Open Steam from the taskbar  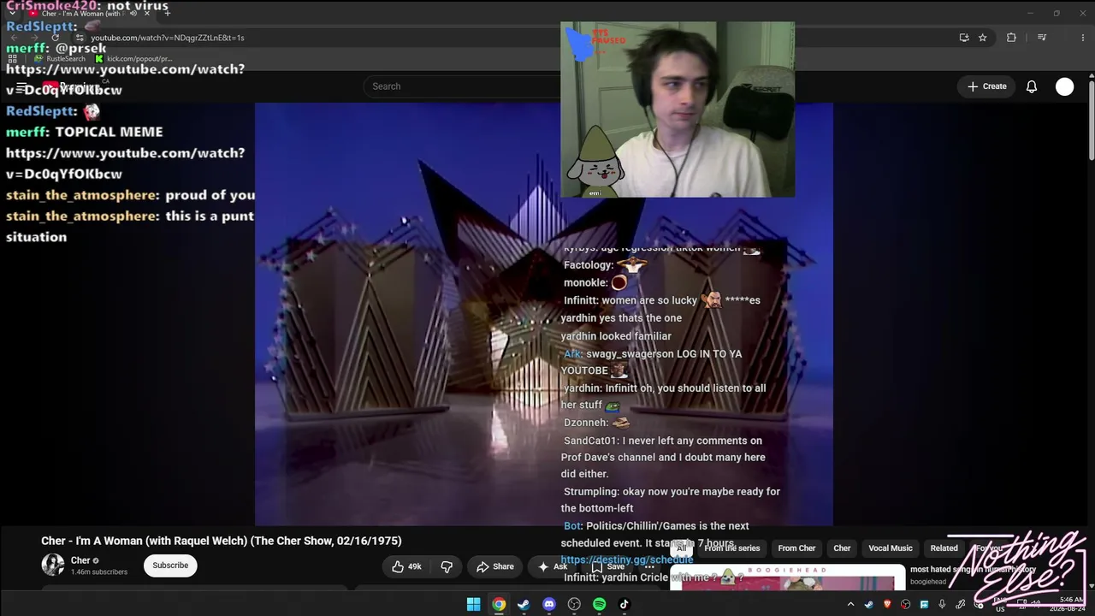click(x=524, y=604)
